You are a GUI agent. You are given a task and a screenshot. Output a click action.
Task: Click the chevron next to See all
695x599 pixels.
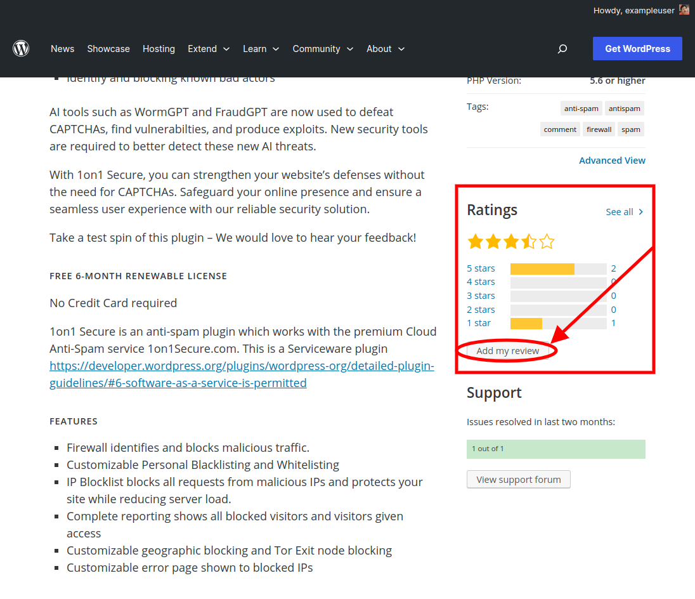pyautogui.click(x=640, y=212)
